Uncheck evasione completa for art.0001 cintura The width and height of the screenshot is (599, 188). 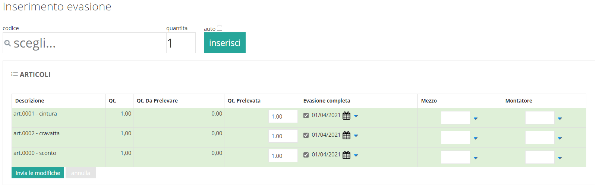306,116
